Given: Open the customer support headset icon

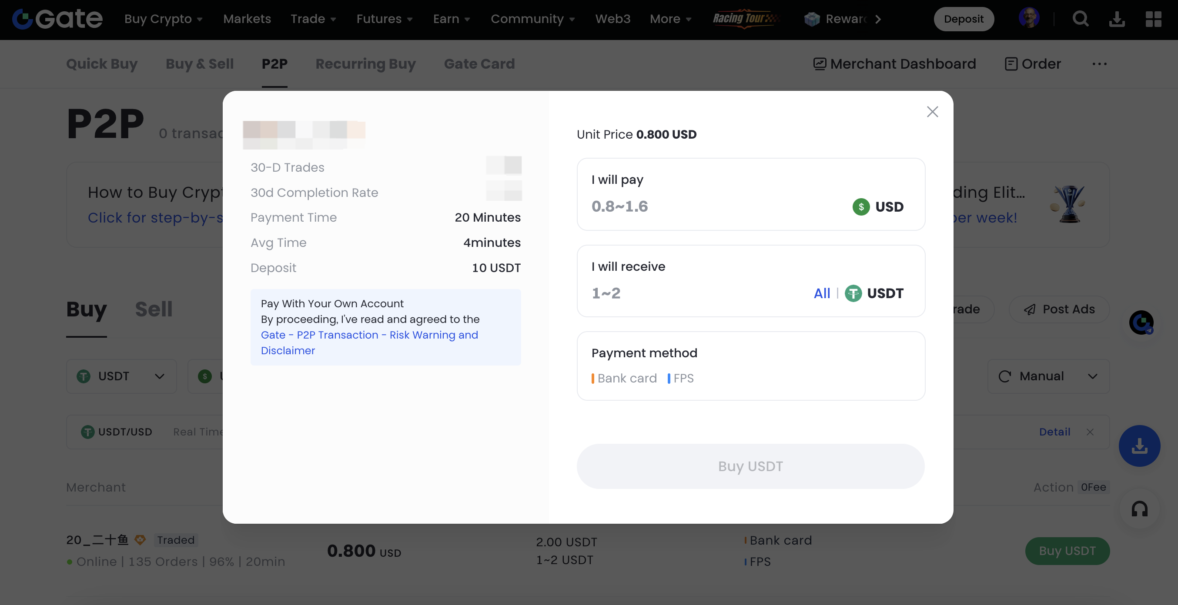Looking at the screenshot, I should (x=1139, y=509).
